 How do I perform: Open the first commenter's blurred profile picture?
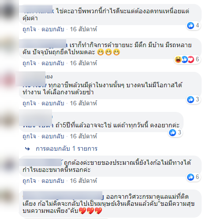9,11
